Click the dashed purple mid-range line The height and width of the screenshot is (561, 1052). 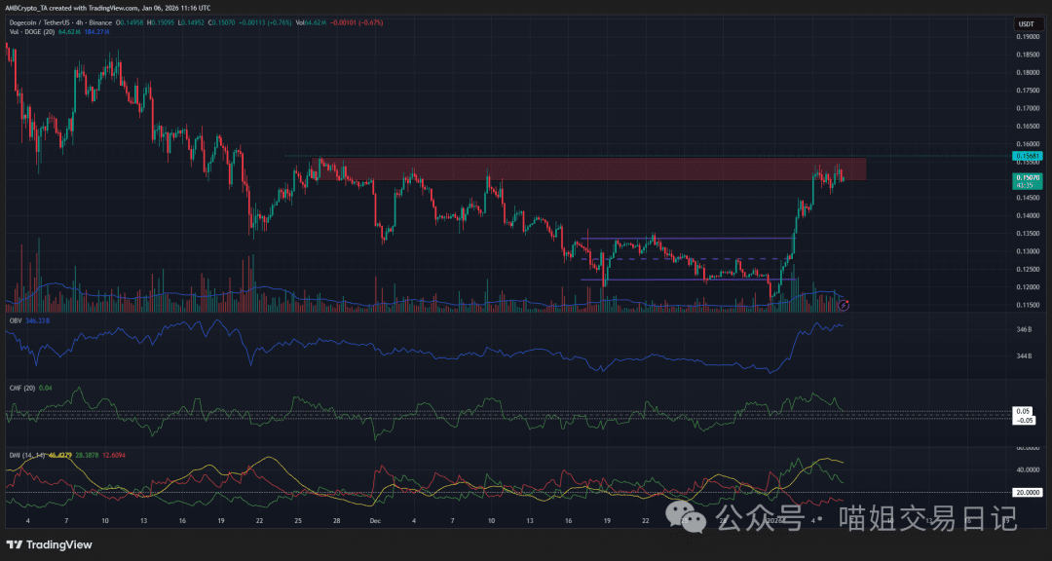pyautogui.click(x=688, y=259)
